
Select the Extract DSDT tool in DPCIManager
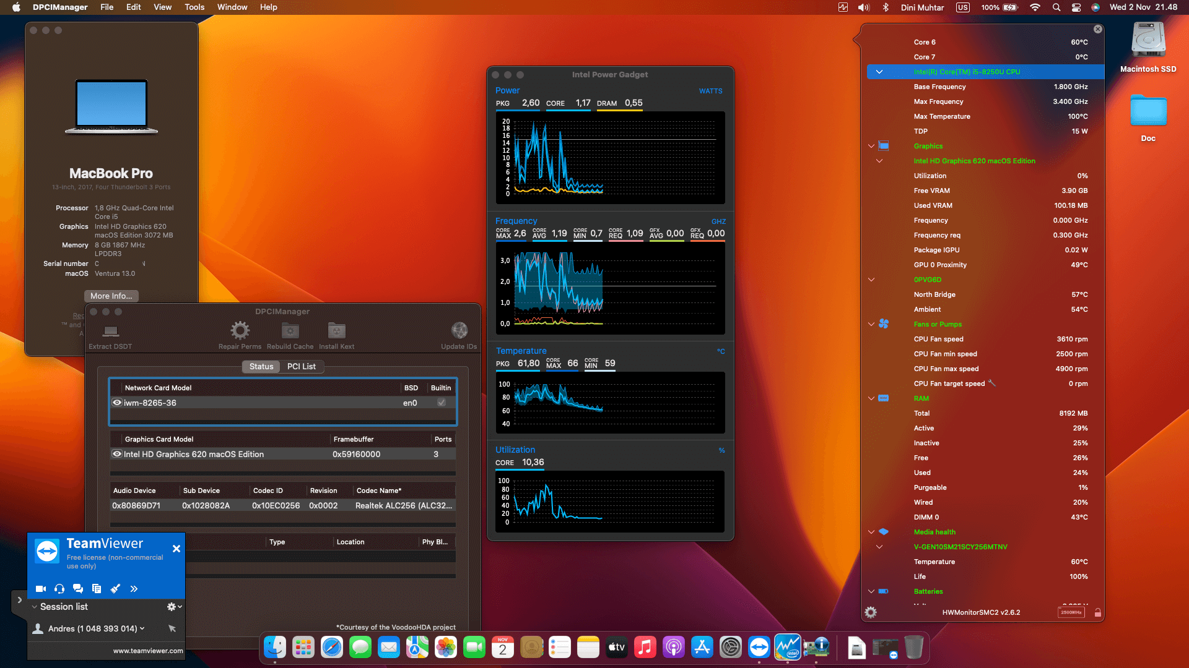110,334
